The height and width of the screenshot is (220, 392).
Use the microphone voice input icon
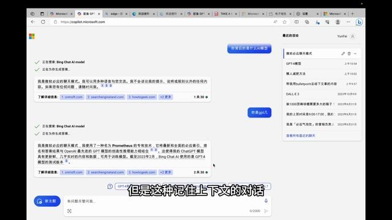(266, 201)
